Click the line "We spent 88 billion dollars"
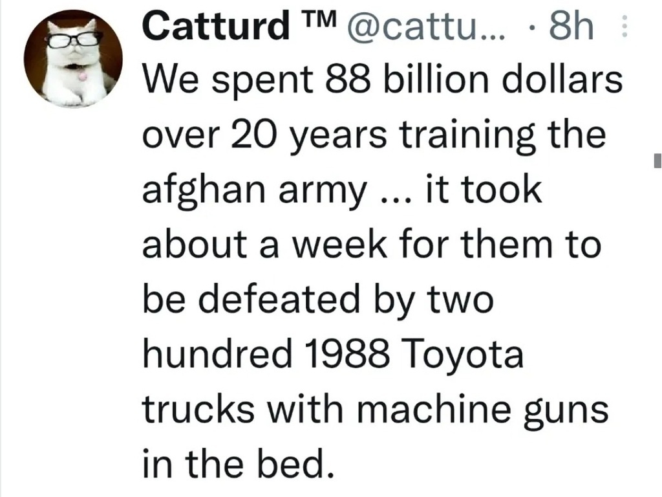 [x=382, y=81]
